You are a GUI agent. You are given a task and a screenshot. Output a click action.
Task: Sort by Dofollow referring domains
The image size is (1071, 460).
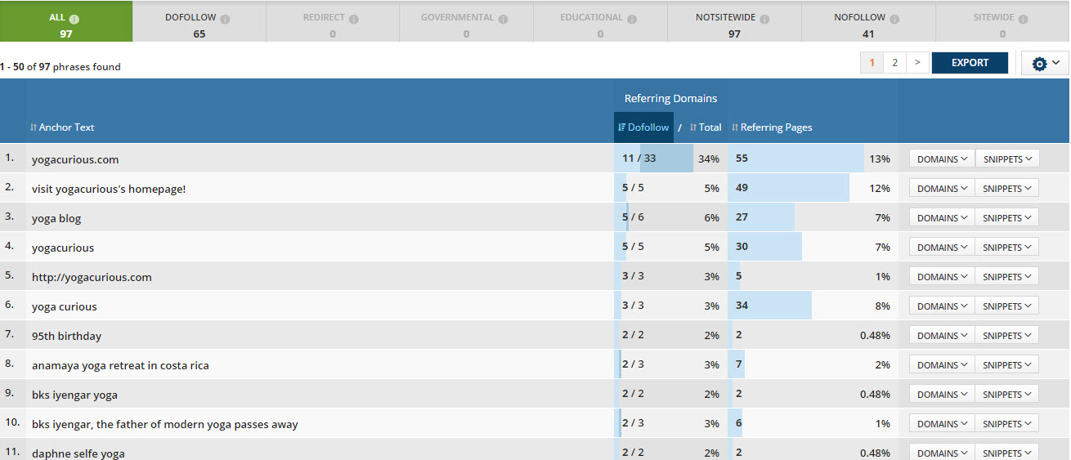click(x=643, y=127)
